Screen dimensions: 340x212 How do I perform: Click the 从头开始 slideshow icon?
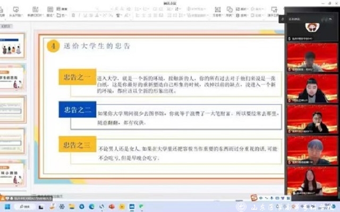point(16,10)
